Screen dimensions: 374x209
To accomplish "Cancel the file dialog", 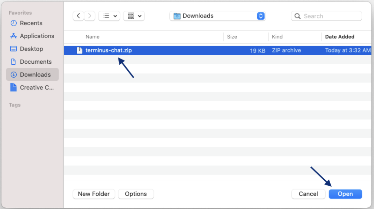I will coord(308,194).
